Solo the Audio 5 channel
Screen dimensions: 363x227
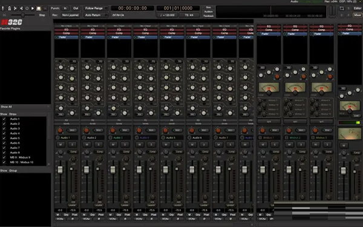point(177,145)
